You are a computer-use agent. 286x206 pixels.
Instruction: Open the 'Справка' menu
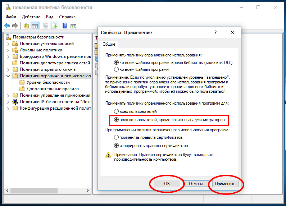pos(67,17)
